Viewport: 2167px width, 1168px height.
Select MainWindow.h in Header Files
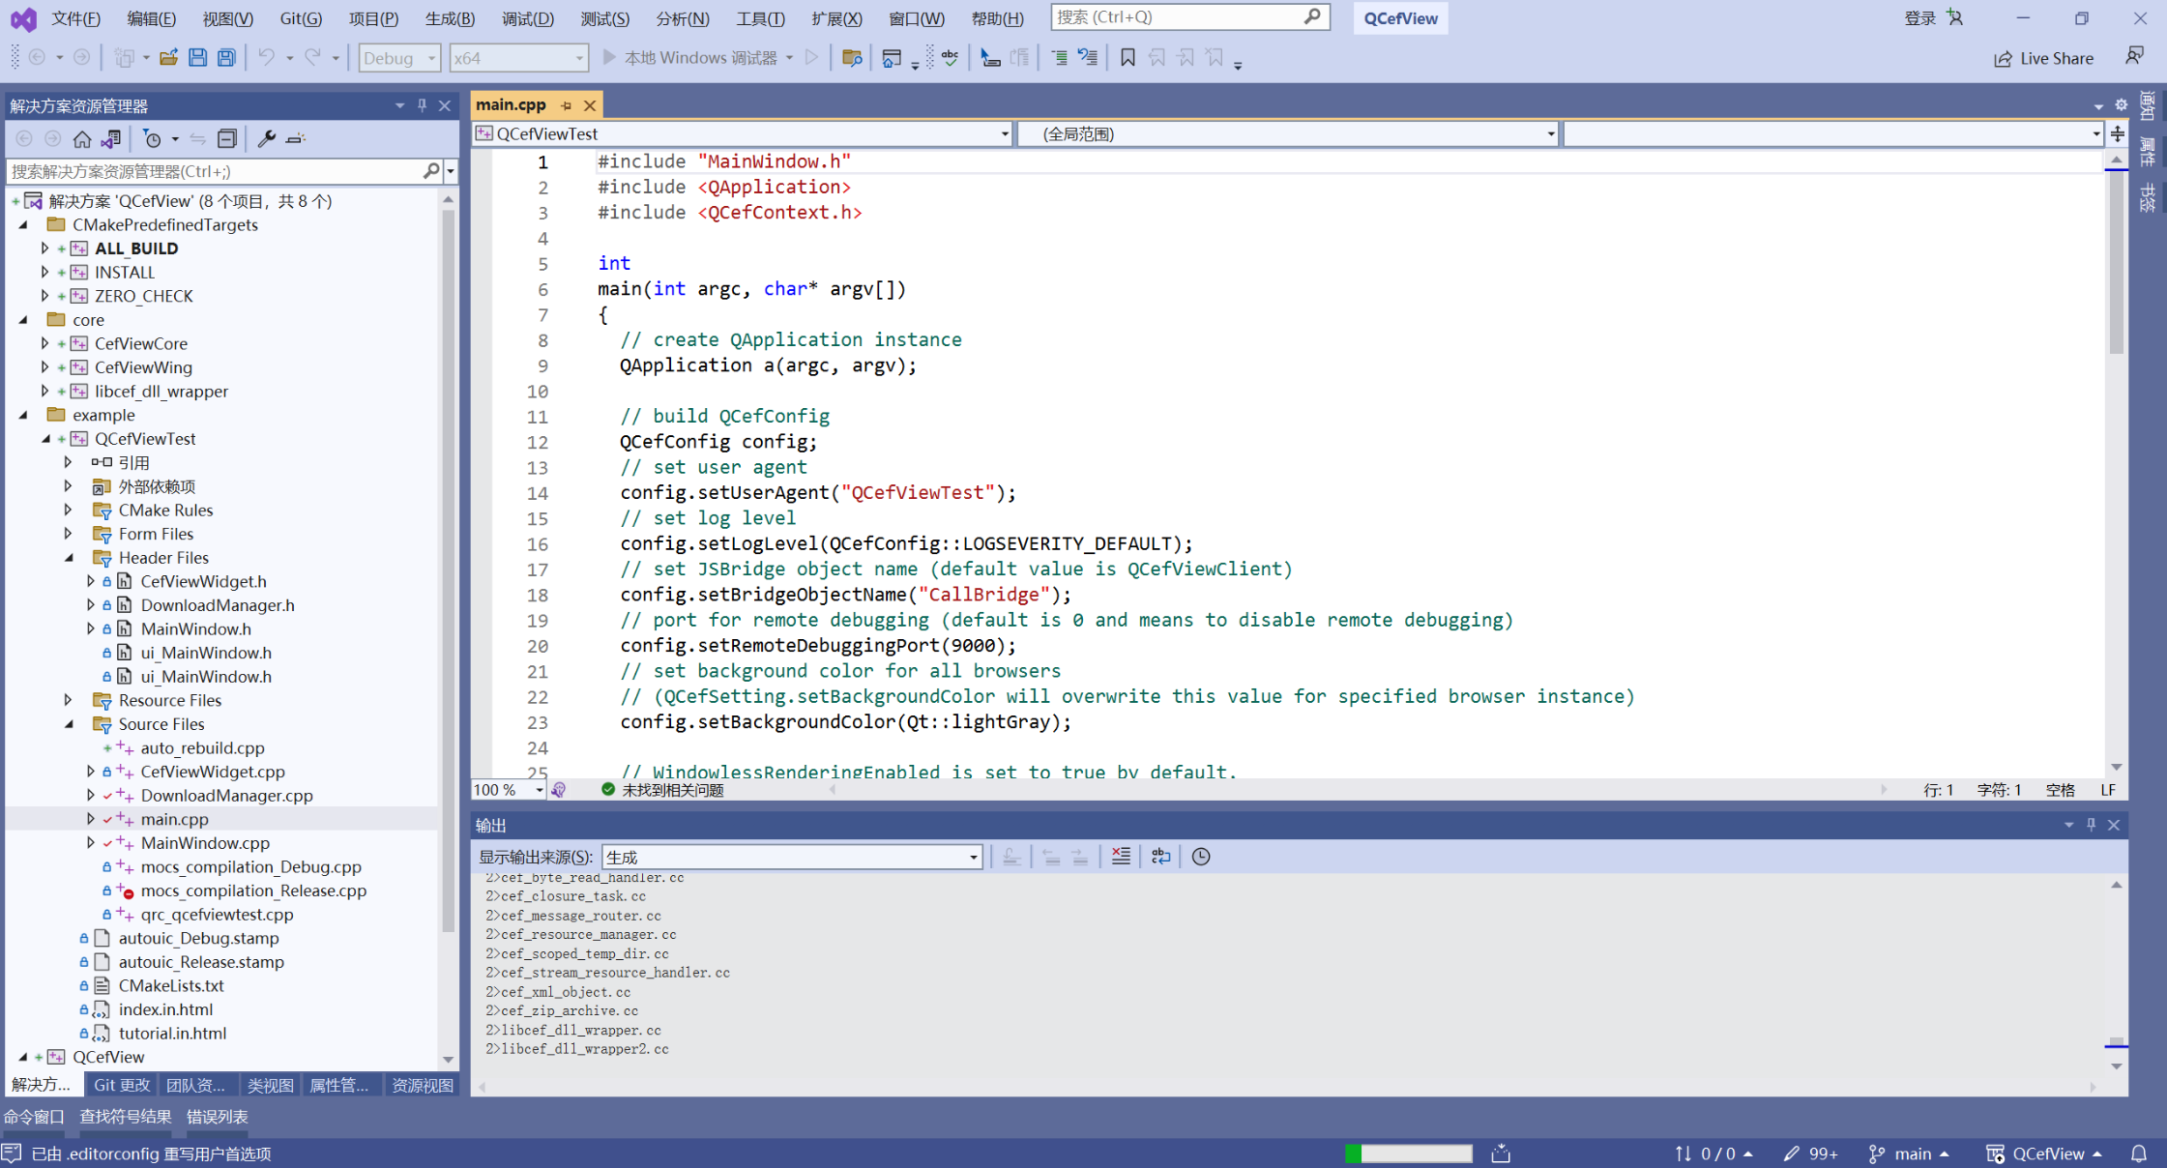pos(195,628)
